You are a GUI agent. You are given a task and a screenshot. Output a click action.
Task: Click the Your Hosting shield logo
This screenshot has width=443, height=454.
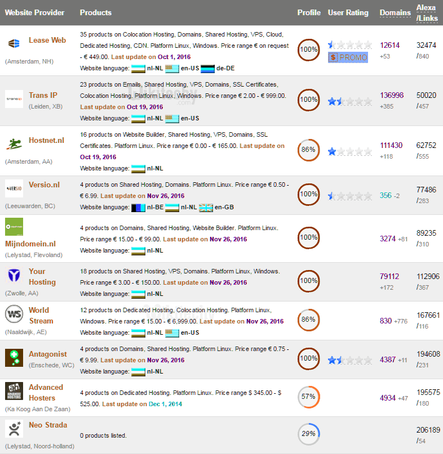click(14, 276)
